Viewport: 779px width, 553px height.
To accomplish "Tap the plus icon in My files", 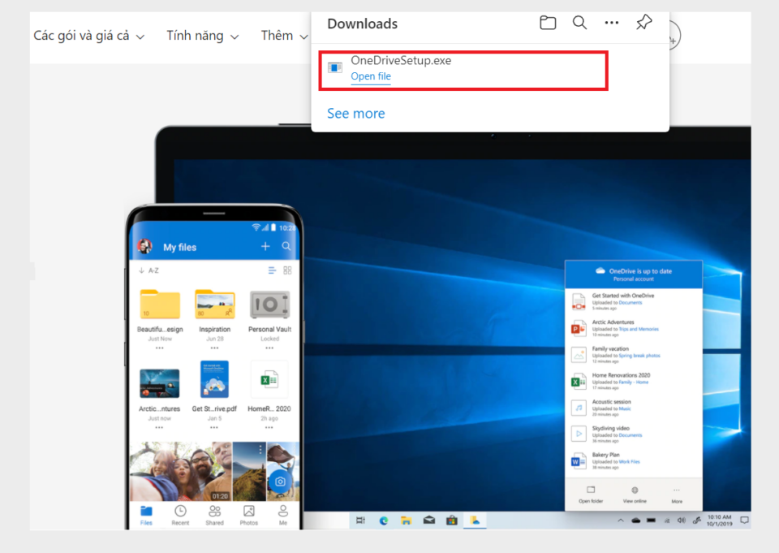I will tap(265, 246).
